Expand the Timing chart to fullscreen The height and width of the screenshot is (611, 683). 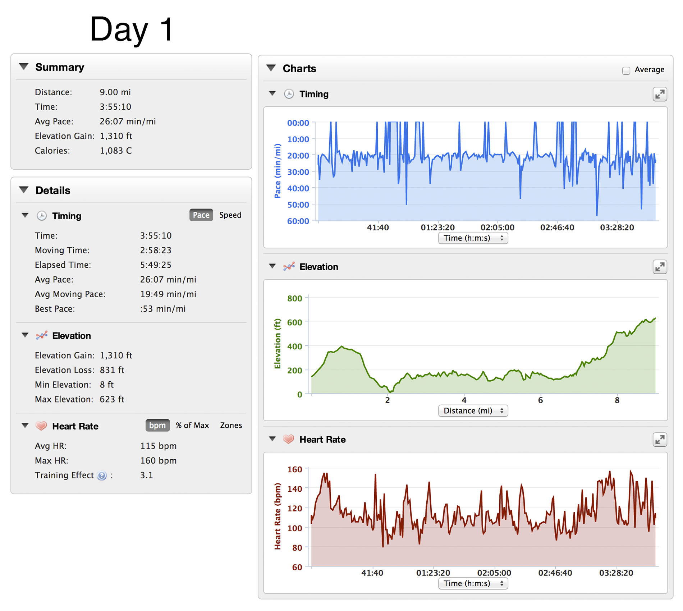pyautogui.click(x=659, y=95)
